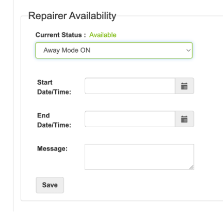
Task: Click the 'Repairer Availability' heading
Action: pyautogui.click(x=72, y=16)
